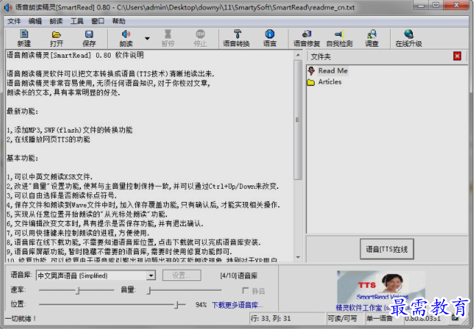The height and width of the screenshot is (329, 474).
Task: Click the [4/10]语音库 label
Action: tap(239, 275)
